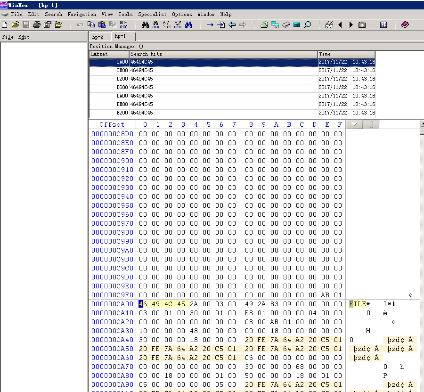Click the Go To Sector icon
Screen dimensions: 424x392
(x=221, y=25)
